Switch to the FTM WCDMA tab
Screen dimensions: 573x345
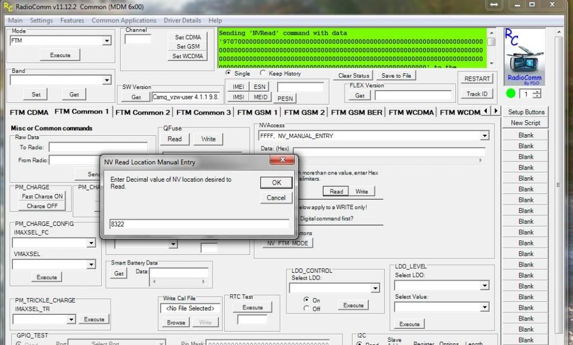click(411, 112)
